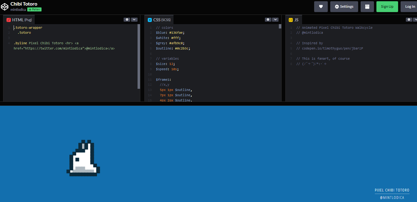
Task: Follow the author mintlodica
Action: click(34, 10)
